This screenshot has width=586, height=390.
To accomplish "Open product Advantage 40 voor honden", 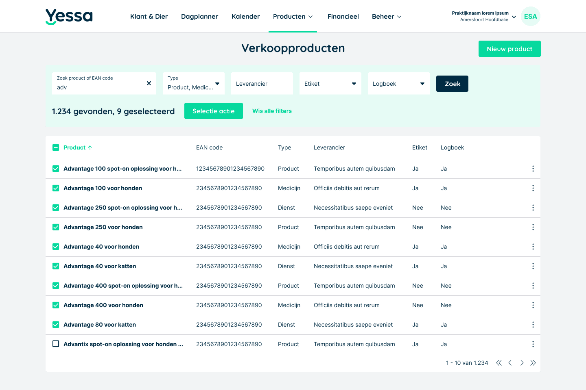I will click(x=101, y=247).
